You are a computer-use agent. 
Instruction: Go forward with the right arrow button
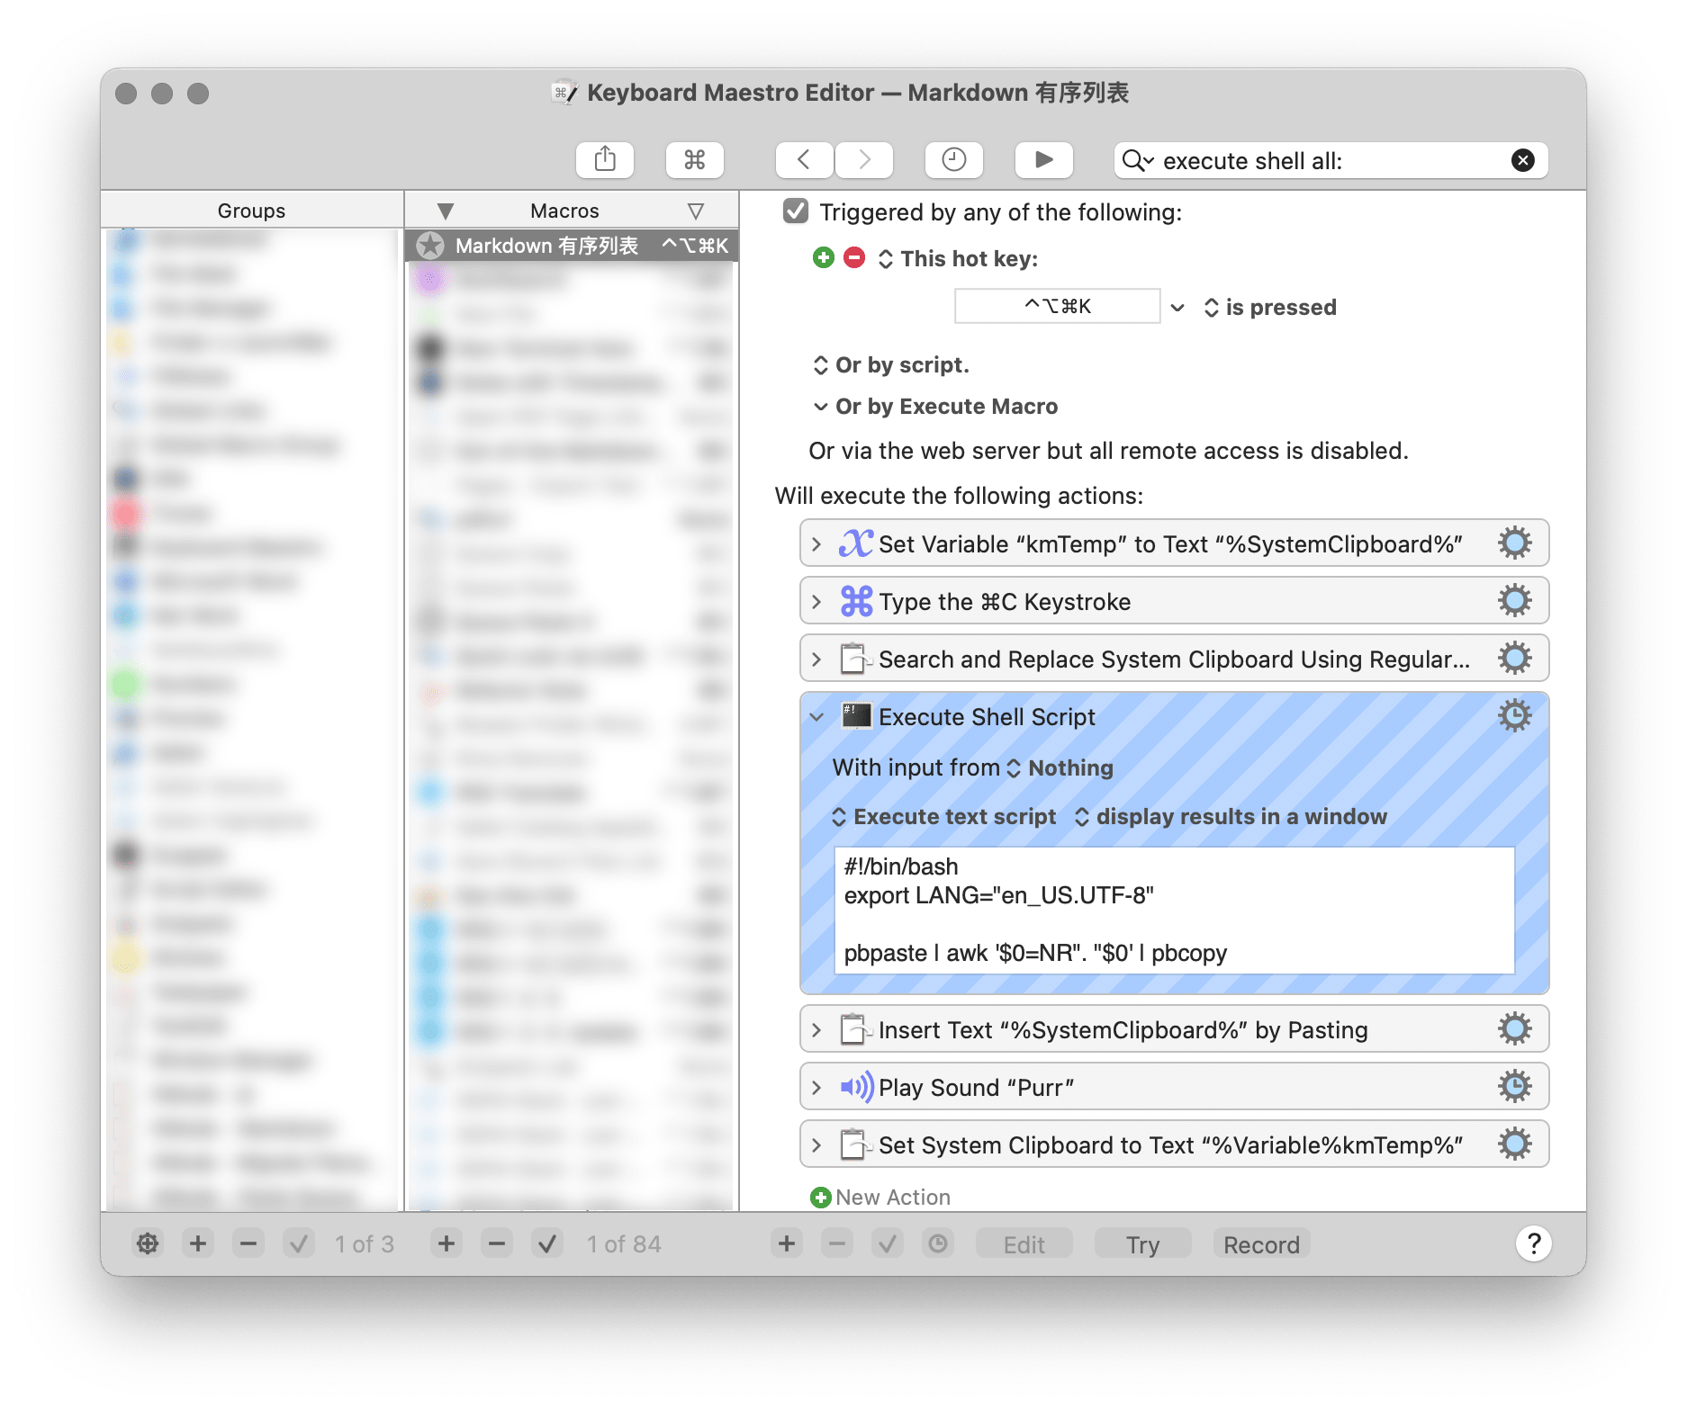[864, 160]
